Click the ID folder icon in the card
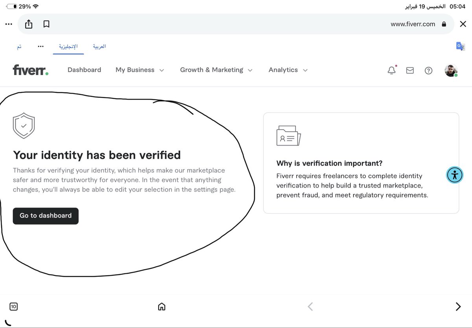Image resolution: width=472 pixels, height=328 pixels. point(288,136)
